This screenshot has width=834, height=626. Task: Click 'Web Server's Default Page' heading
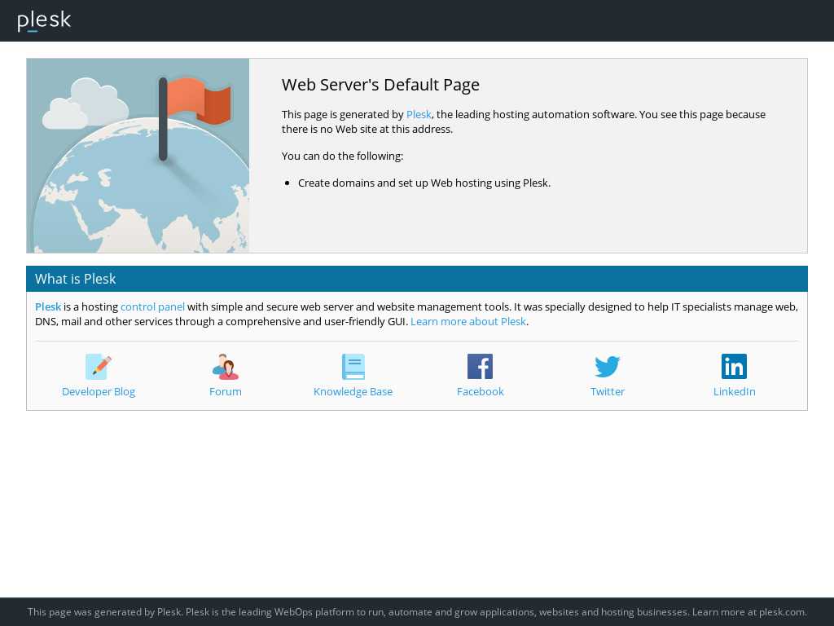381,85
